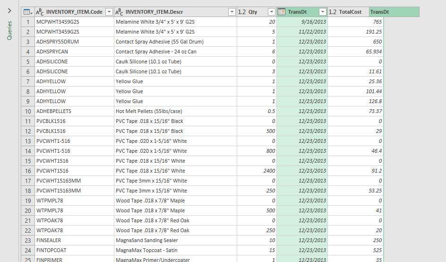Viewport: 446px width, 262px height.
Task: Click the date type icon of TransDt column
Action: (282, 12)
